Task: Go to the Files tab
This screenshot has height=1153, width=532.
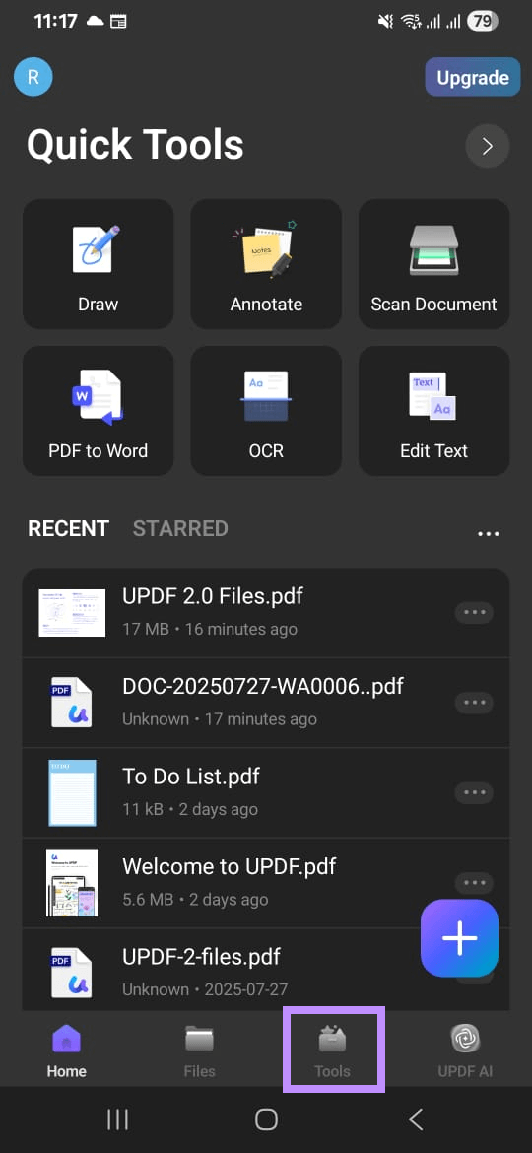Action: pos(199,1051)
